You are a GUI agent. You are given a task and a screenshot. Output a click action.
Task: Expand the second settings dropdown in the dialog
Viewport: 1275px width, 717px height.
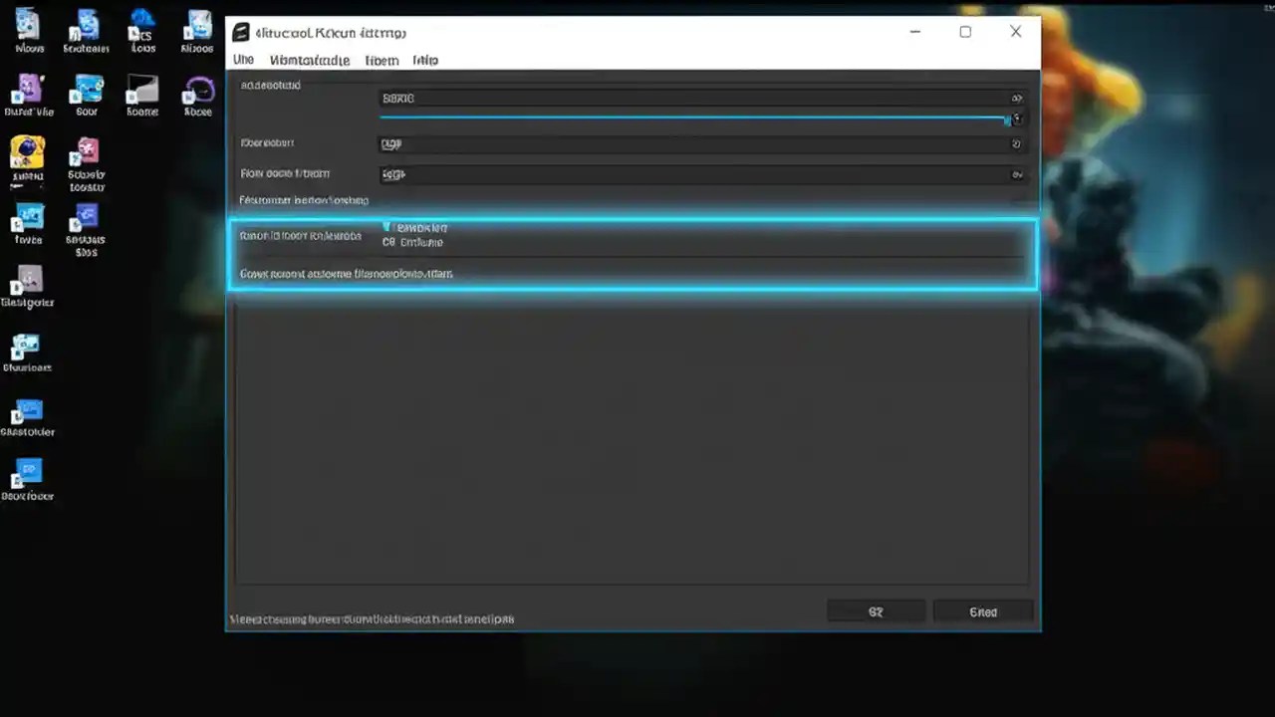tap(1016, 143)
